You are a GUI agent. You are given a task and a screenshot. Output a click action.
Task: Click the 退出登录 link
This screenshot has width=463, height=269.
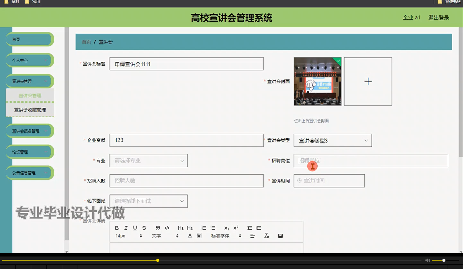coord(439,17)
